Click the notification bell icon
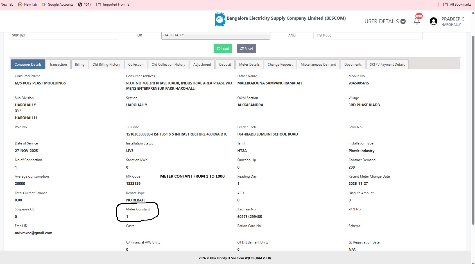475x264 pixels. tap(417, 21)
